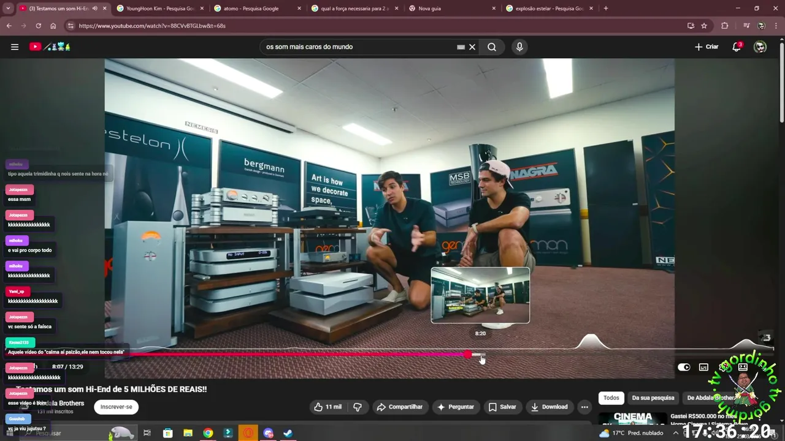Image resolution: width=785 pixels, height=441 pixels.
Task: Show hidden system tray icons
Action: tap(675, 433)
